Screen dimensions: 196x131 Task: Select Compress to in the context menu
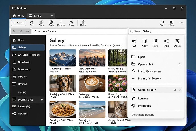pos(156,90)
